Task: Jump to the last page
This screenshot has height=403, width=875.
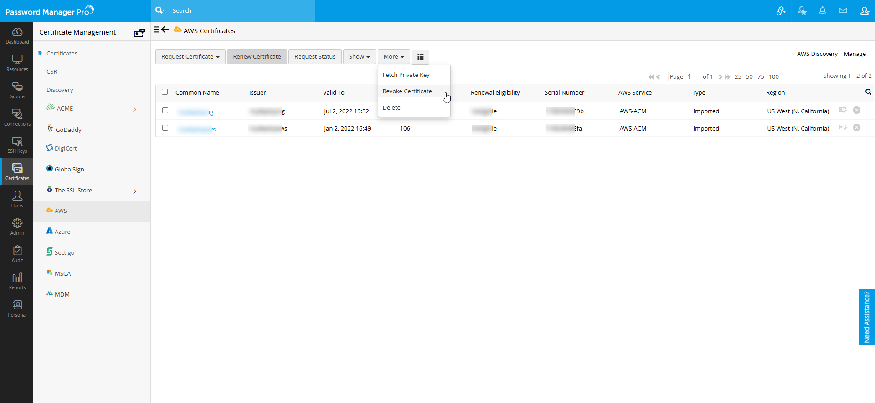Action: tap(728, 77)
